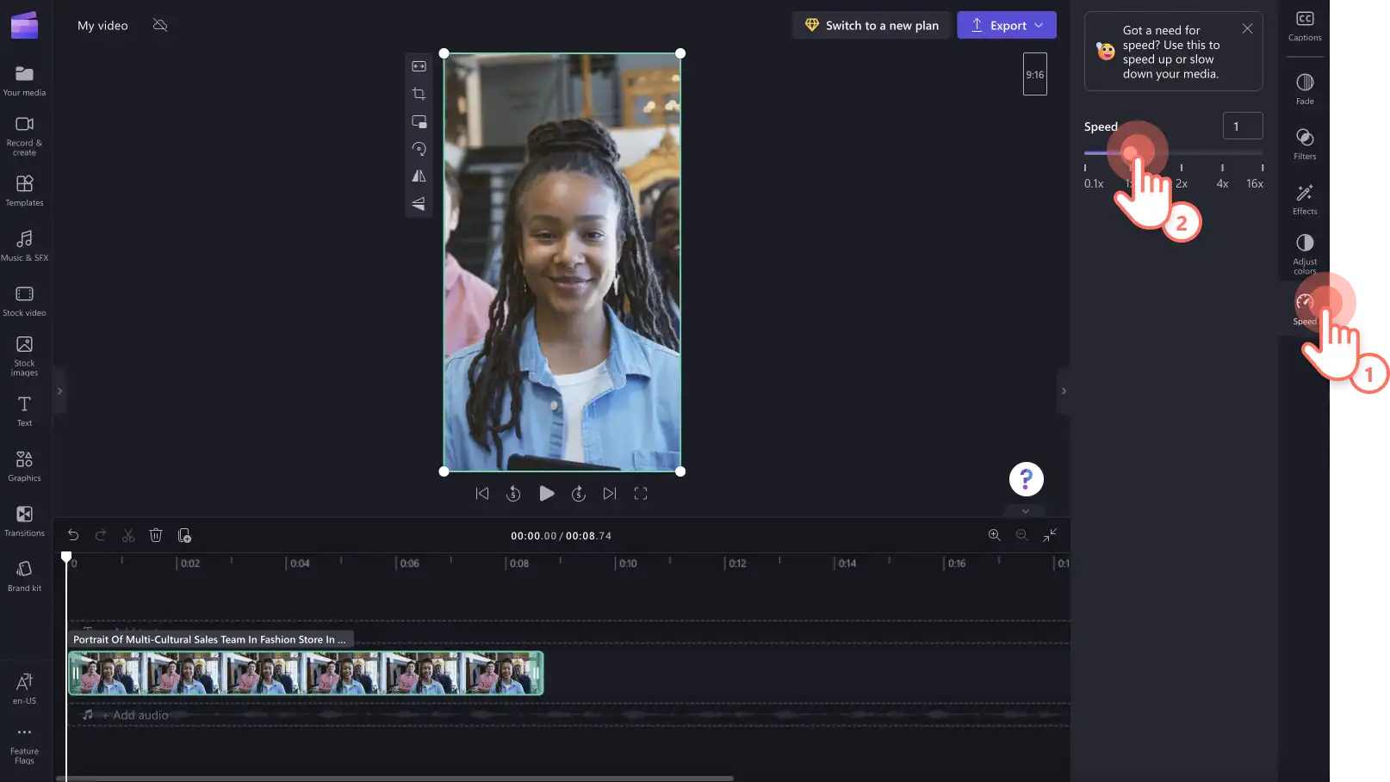Play the video preview
1390x782 pixels.
coord(546,493)
